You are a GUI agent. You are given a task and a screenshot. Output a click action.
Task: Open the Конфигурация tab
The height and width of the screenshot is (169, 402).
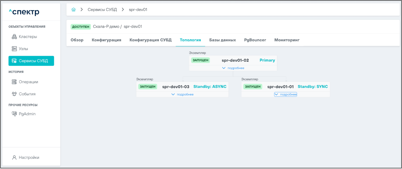(x=106, y=40)
